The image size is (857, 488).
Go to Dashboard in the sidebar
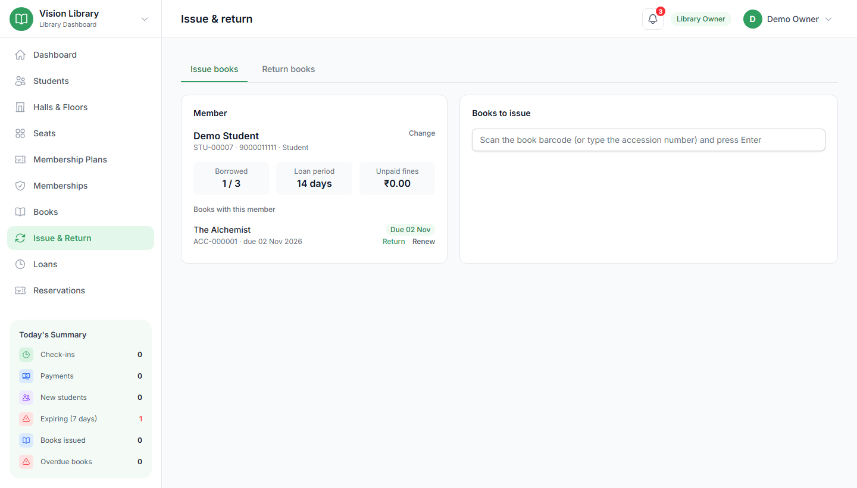click(x=80, y=55)
